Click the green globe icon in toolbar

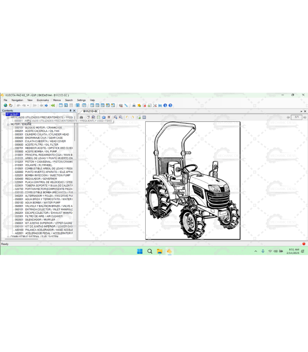click(x=5, y=106)
